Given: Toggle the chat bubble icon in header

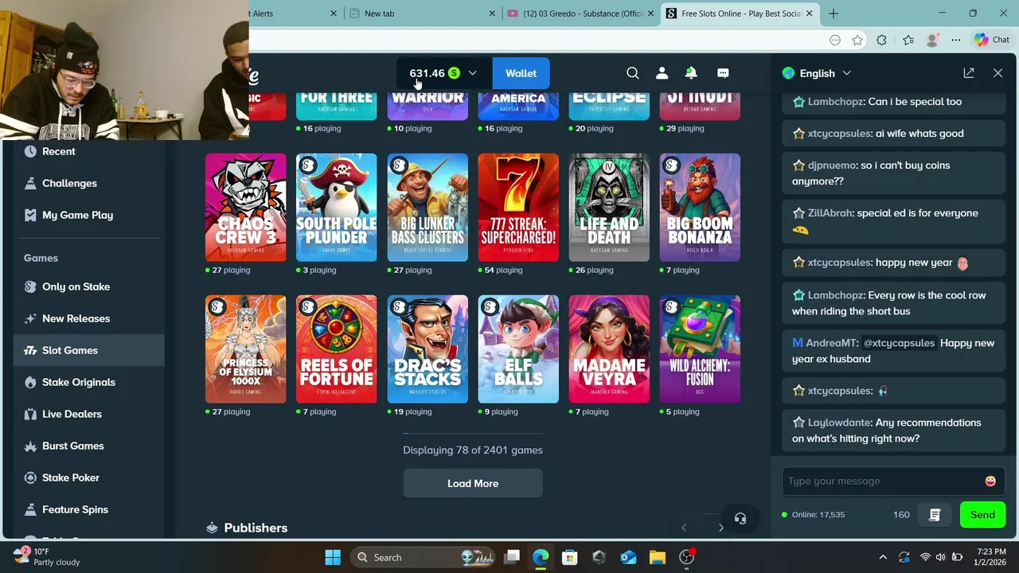Looking at the screenshot, I should pos(723,73).
